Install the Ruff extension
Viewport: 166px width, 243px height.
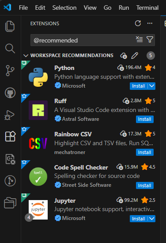(x=145, y=119)
